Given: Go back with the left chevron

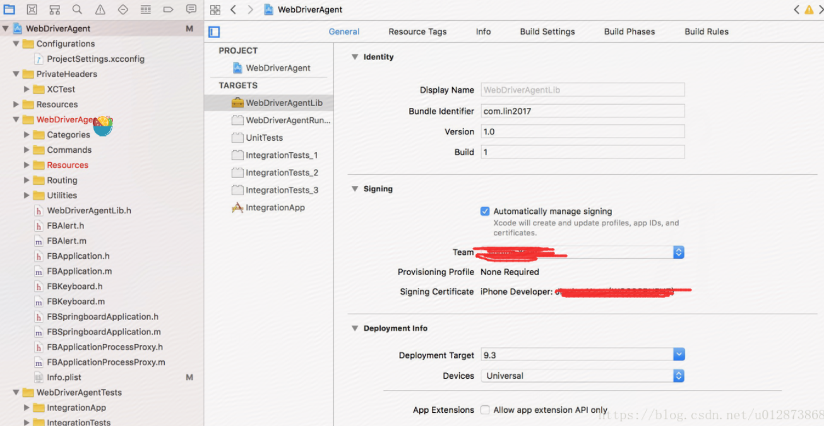Looking at the screenshot, I should pos(233,9).
